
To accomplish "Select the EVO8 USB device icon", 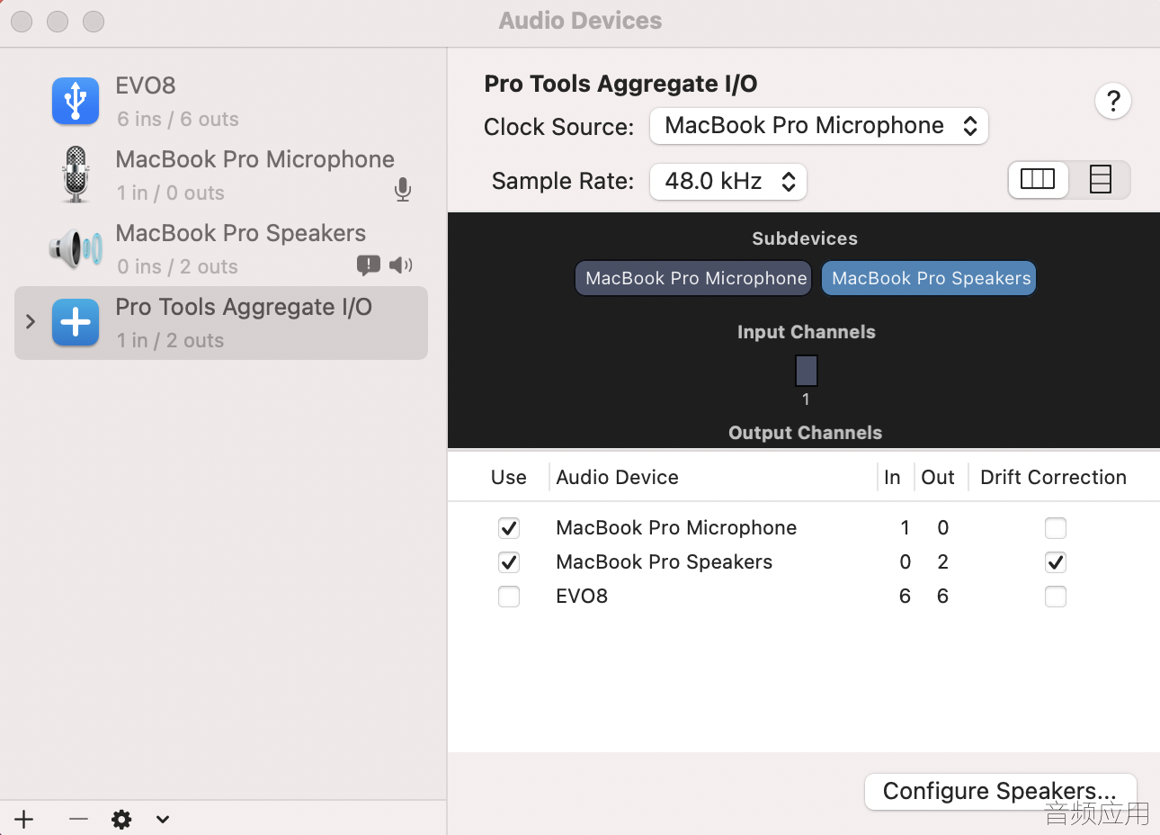I will click(76, 101).
